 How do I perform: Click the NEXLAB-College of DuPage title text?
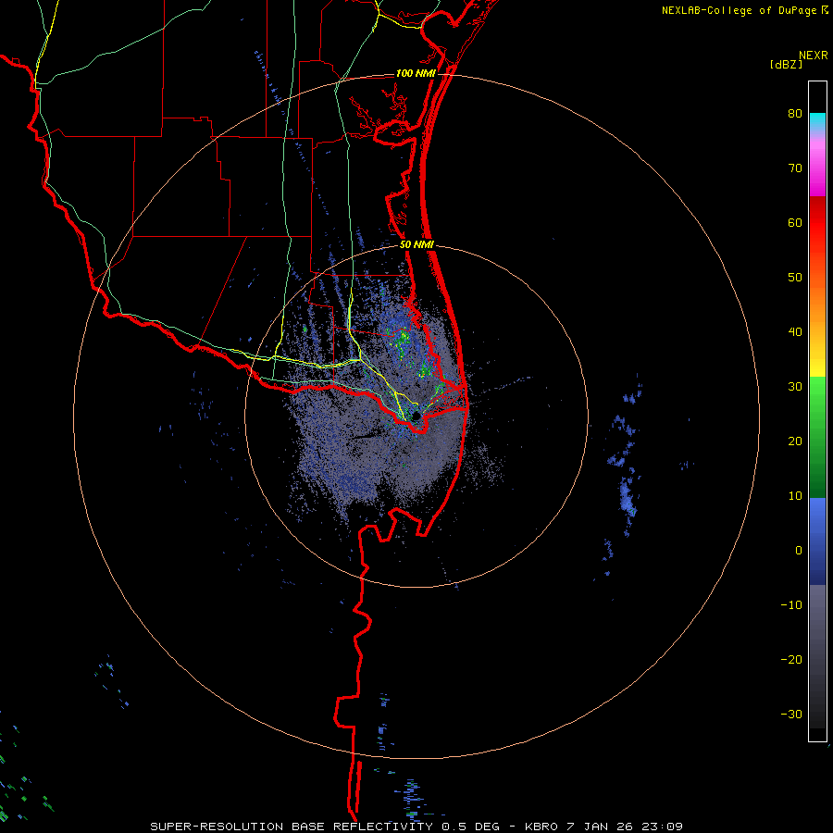click(739, 10)
